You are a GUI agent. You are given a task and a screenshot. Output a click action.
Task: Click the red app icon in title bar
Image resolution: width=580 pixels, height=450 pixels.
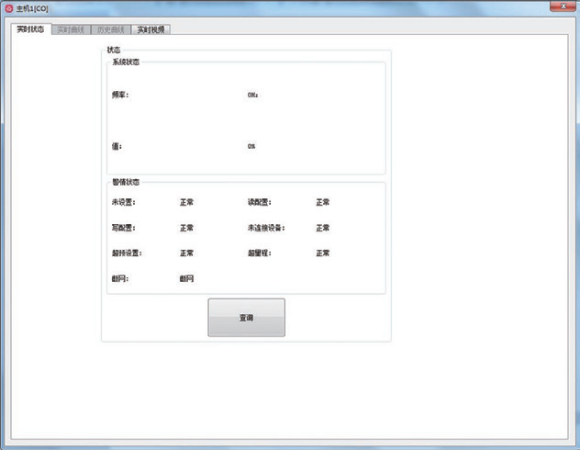click(9, 8)
